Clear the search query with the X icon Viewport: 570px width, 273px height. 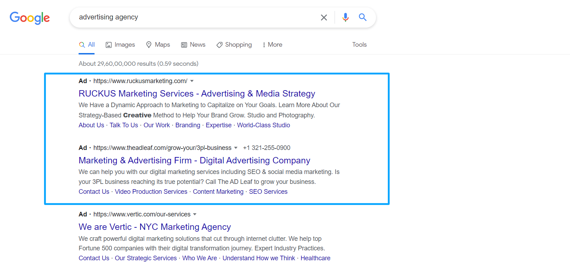point(324,17)
